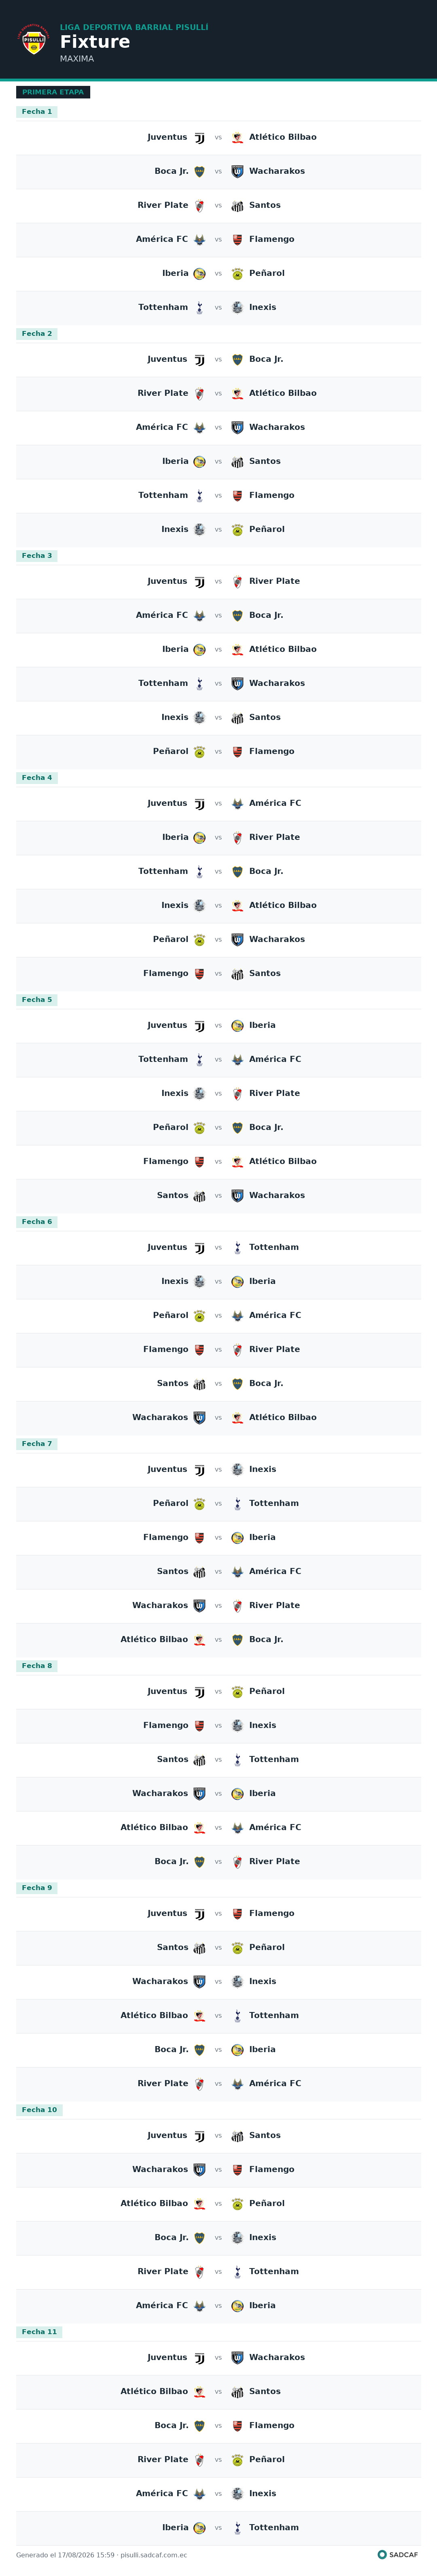Viewport: 437px width, 2576px height.
Task: Click Iberia crest in Fecha 5 Juventus match
Action: pyautogui.click(x=238, y=1026)
